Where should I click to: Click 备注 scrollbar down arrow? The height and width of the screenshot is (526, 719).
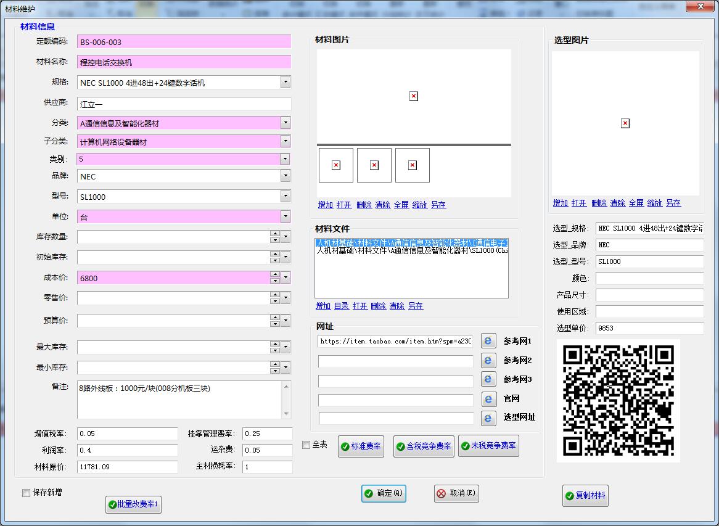(x=287, y=414)
